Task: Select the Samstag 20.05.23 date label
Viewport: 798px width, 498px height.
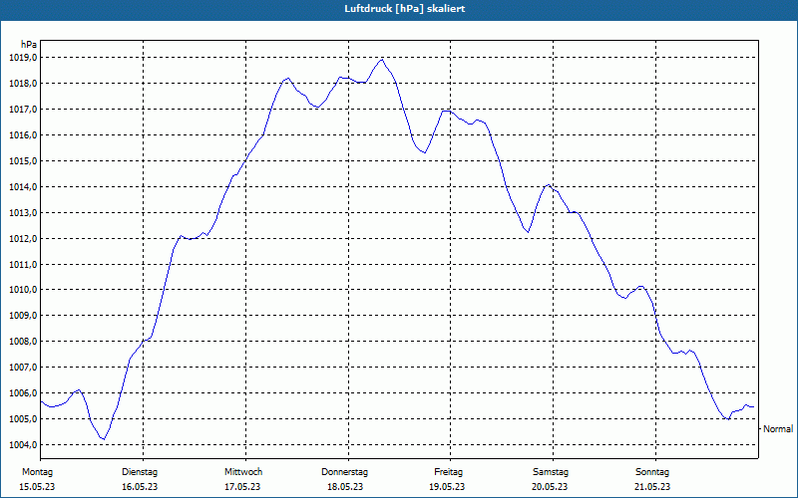Action: 551,479
